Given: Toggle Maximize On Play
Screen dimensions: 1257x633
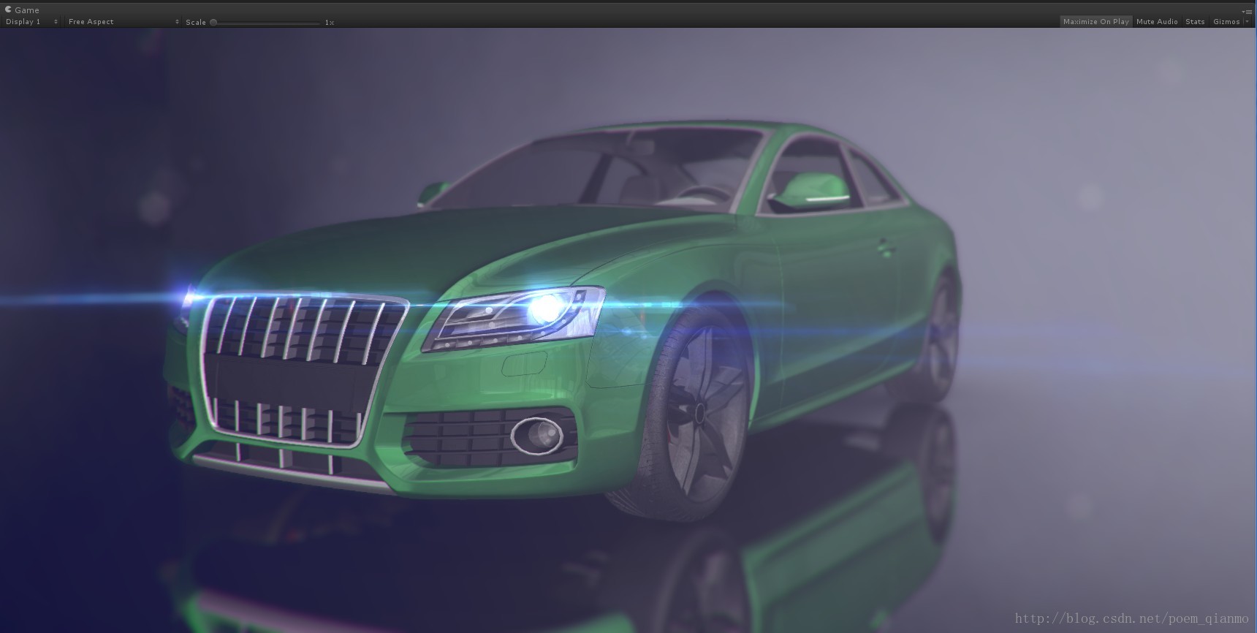Looking at the screenshot, I should 1095,22.
